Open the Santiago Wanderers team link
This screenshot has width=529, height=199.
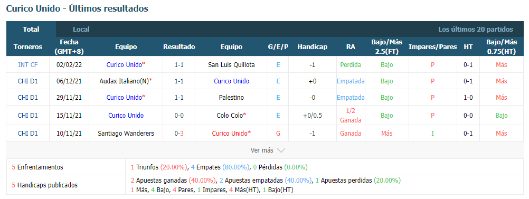[126, 133]
